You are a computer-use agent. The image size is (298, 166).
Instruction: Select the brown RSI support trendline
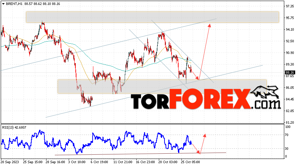(x=141, y=154)
